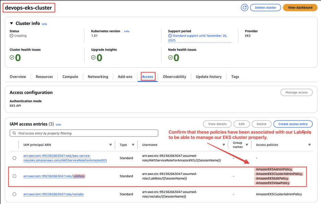Sort by Access policies column arrow

coord(310,145)
